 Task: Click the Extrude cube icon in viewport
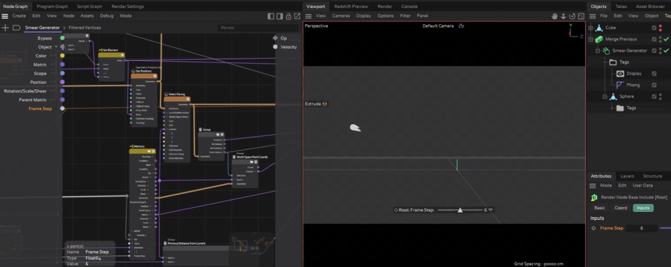click(325, 104)
